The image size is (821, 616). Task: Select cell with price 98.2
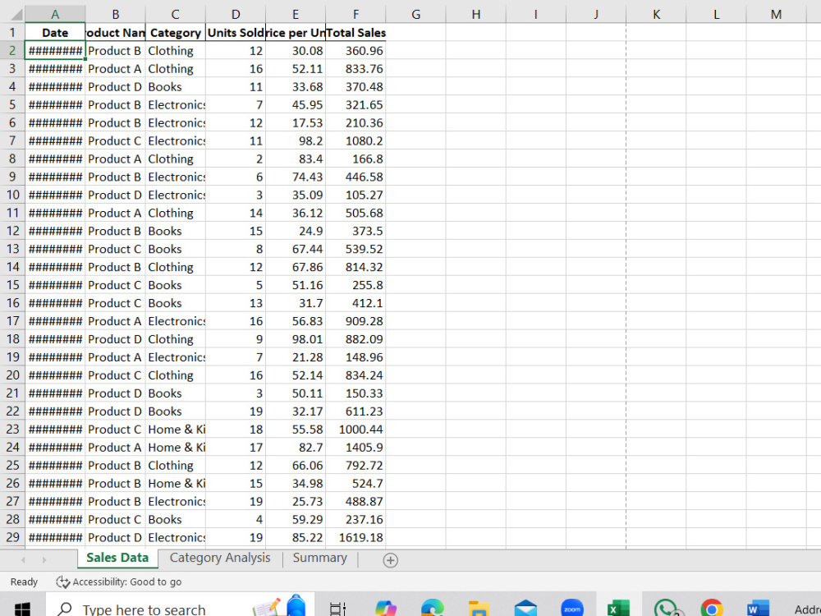tap(296, 141)
